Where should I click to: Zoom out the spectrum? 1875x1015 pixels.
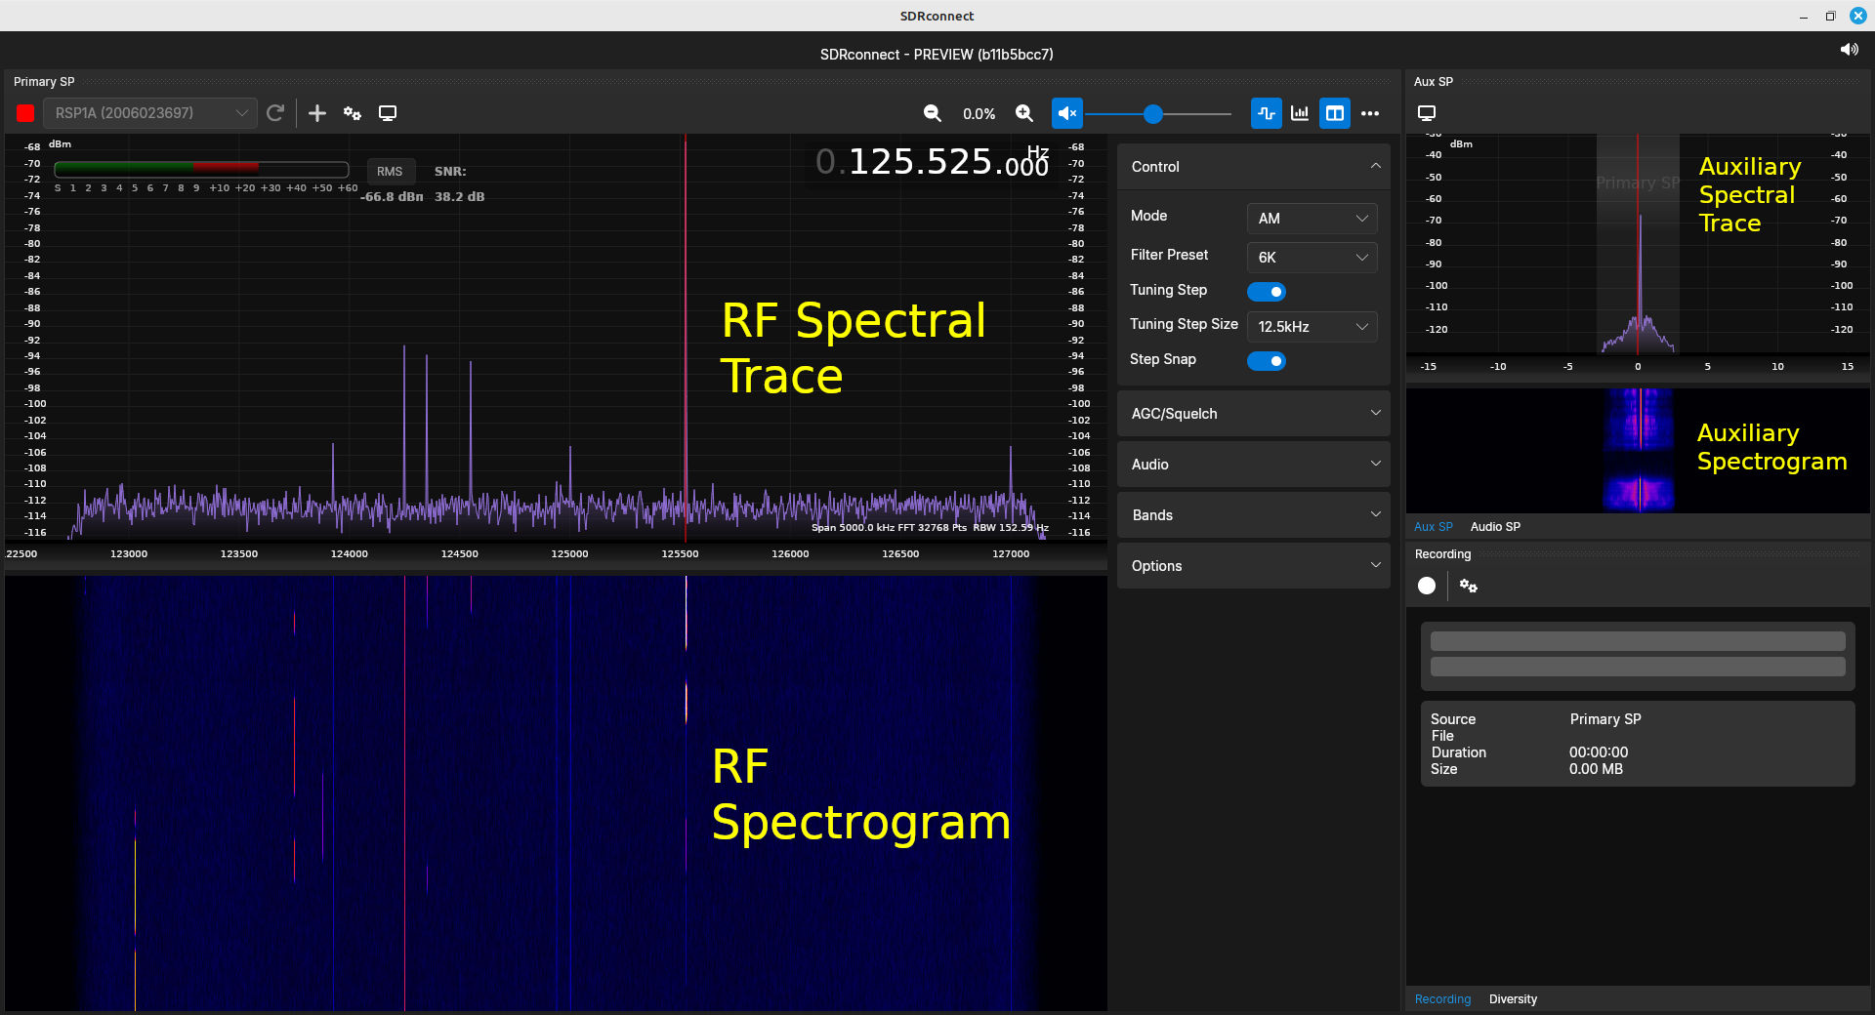click(x=933, y=113)
